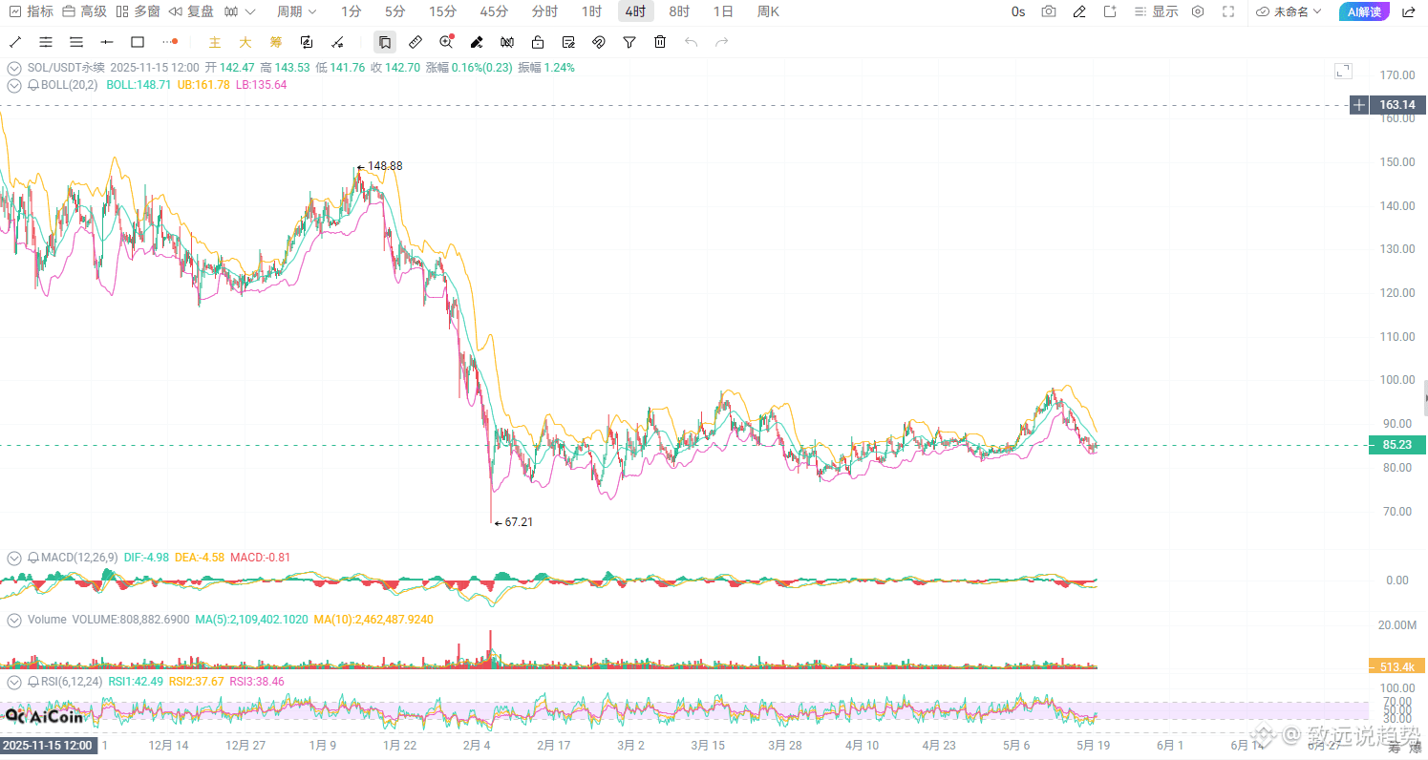The image size is (1428, 760).
Task: Toggle the hide-drawings link icon
Action: [599, 42]
